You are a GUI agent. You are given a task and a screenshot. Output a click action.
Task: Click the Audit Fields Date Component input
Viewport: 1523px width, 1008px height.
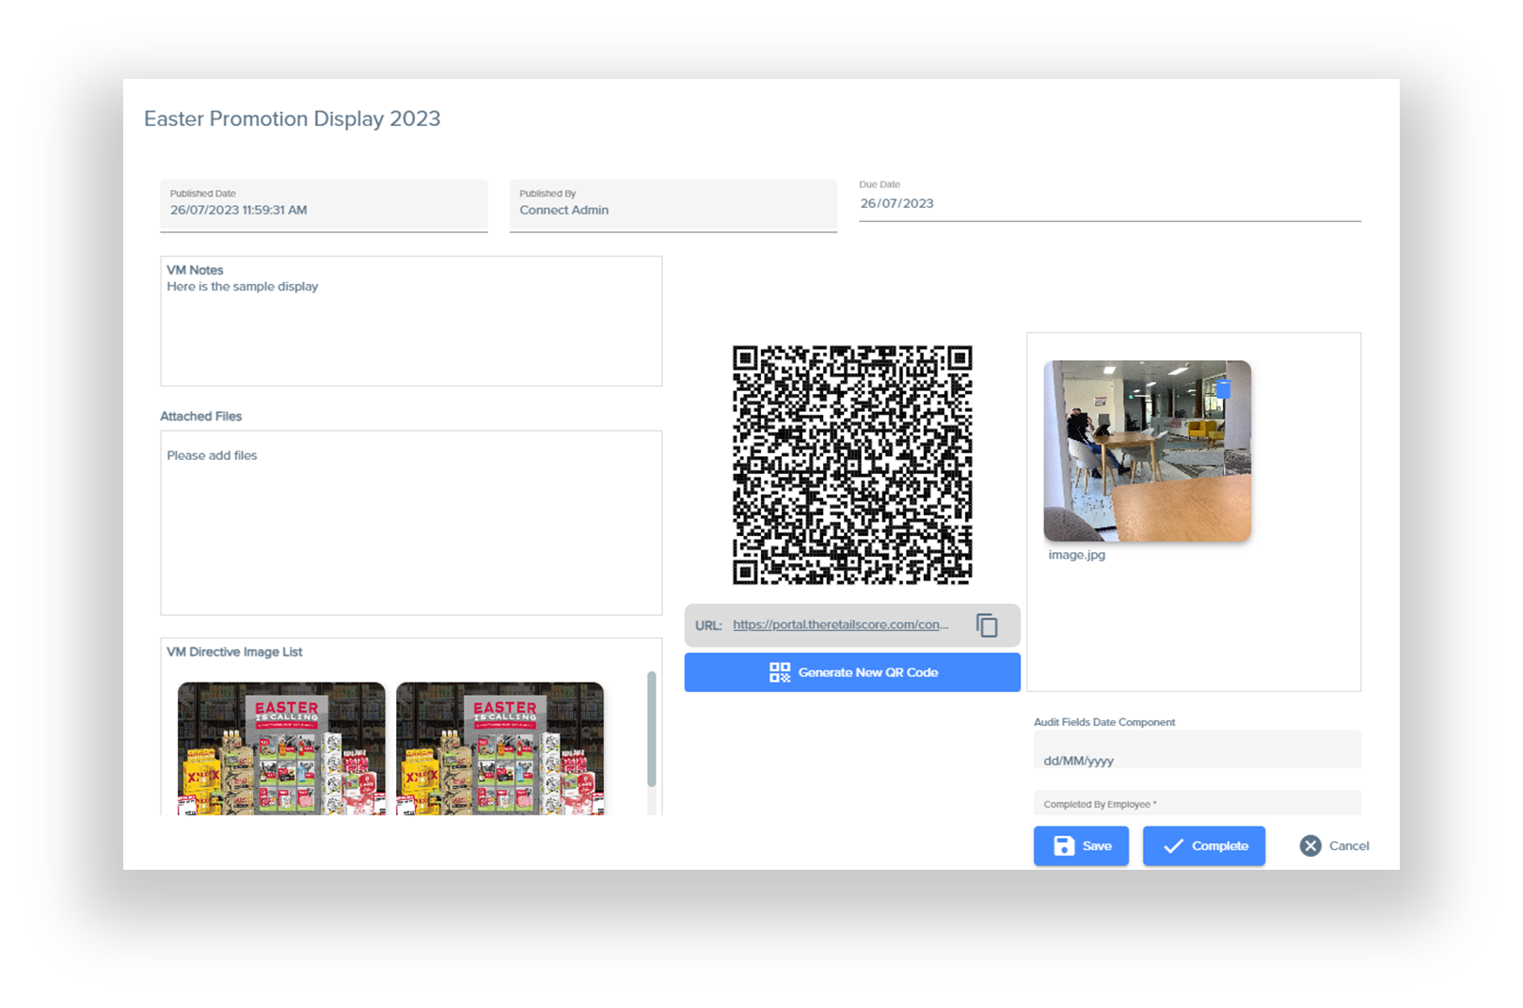coord(1196,760)
